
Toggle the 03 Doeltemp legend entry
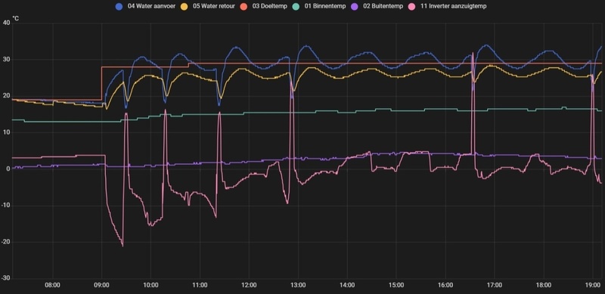(263, 6)
